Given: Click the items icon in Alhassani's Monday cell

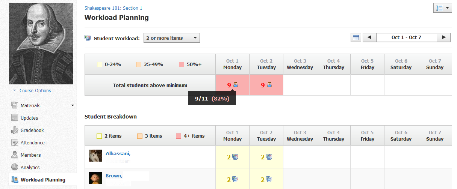Looking at the screenshot, I should click(235, 157).
